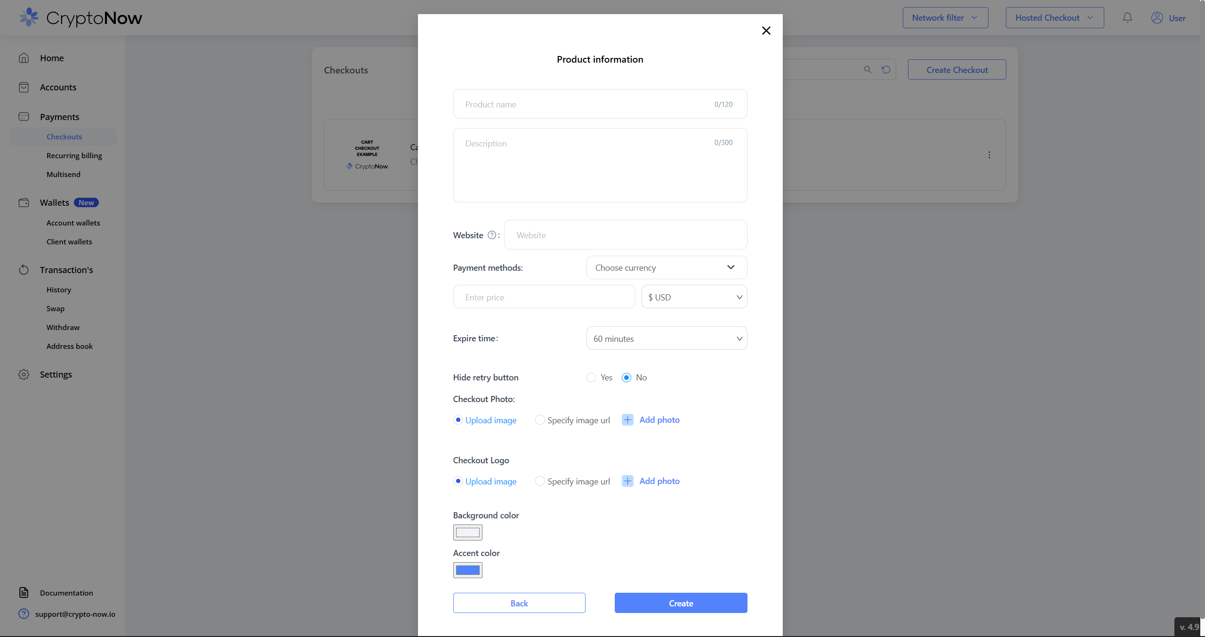
Task: Click the search magnifier in Checkouts
Action: [868, 70]
